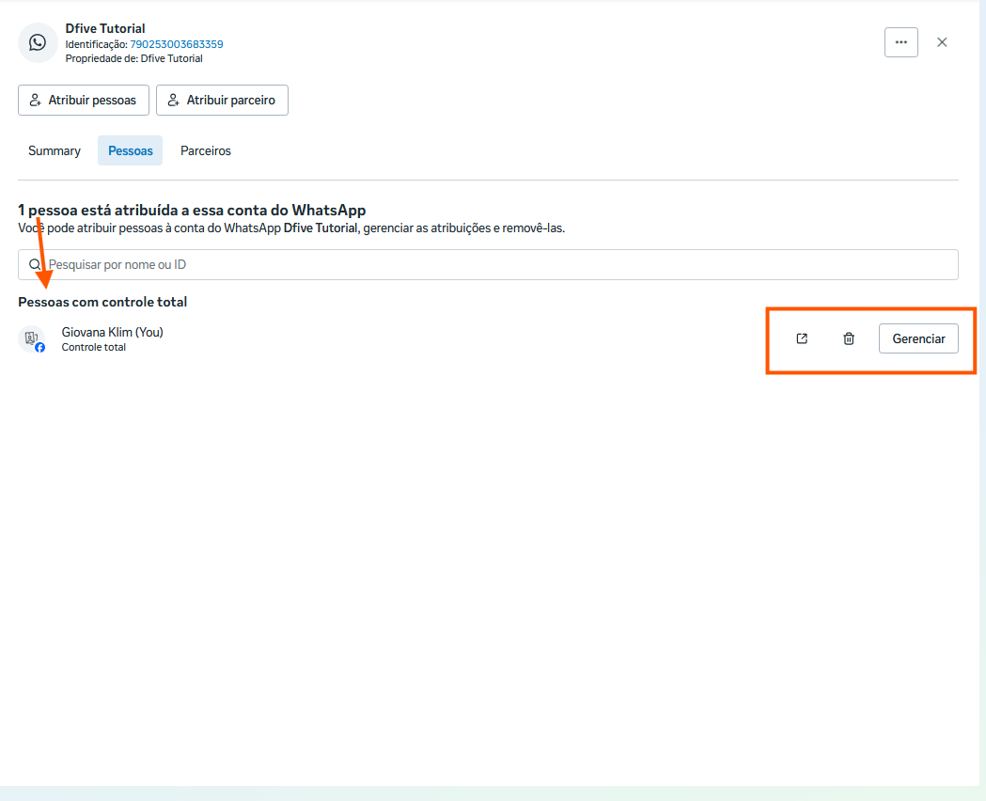Click the Dfive Tutorial title at top
This screenshot has width=986, height=801.
tap(105, 29)
